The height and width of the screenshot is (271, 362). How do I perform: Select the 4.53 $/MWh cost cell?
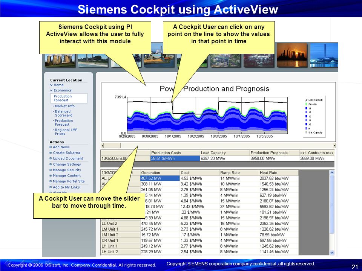[199, 178]
